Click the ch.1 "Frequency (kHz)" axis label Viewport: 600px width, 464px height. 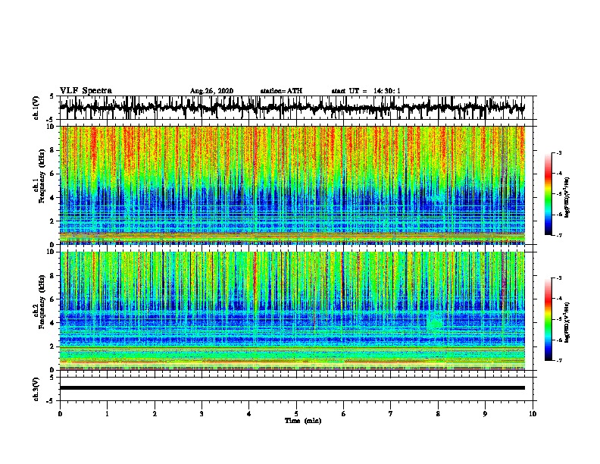point(42,177)
